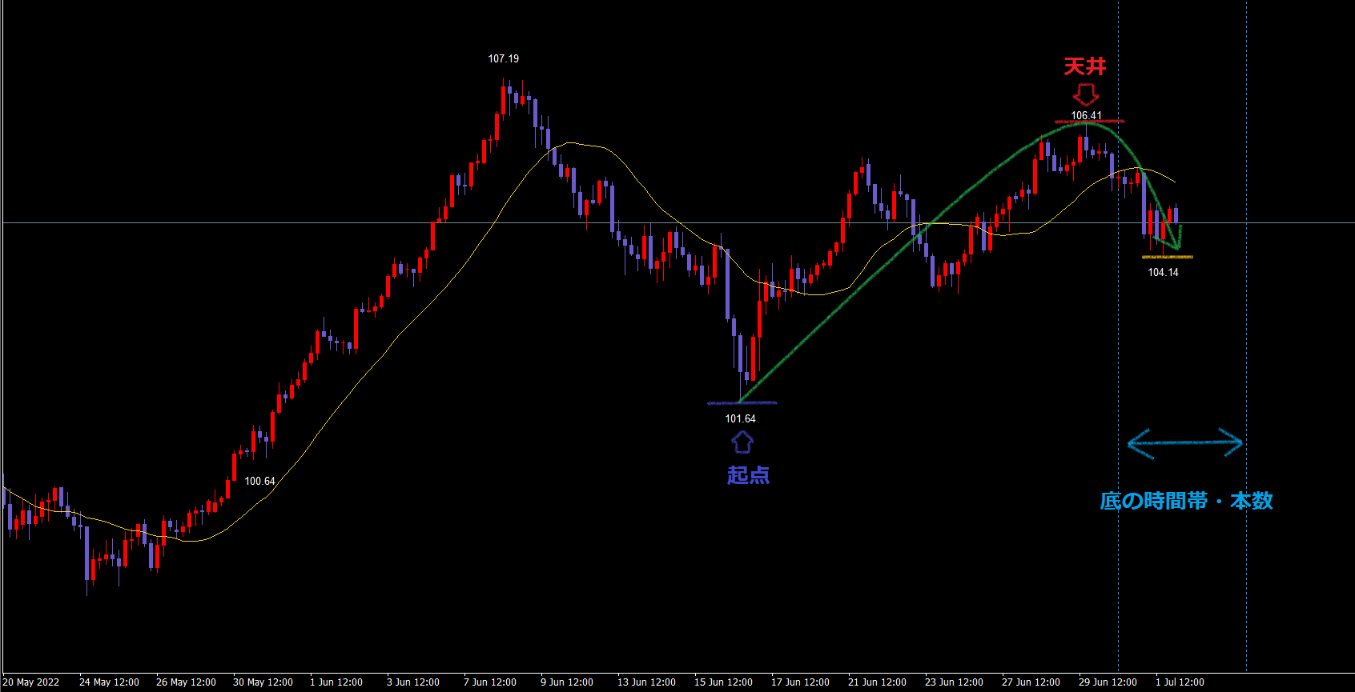Click the 7 Jun 12:00 date label
The image size is (1355, 692).
click(x=489, y=682)
